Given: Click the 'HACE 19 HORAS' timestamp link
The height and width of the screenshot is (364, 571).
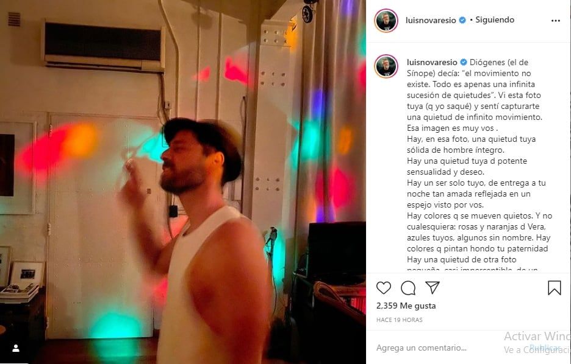Looking at the screenshot, I should pos(398,319).
